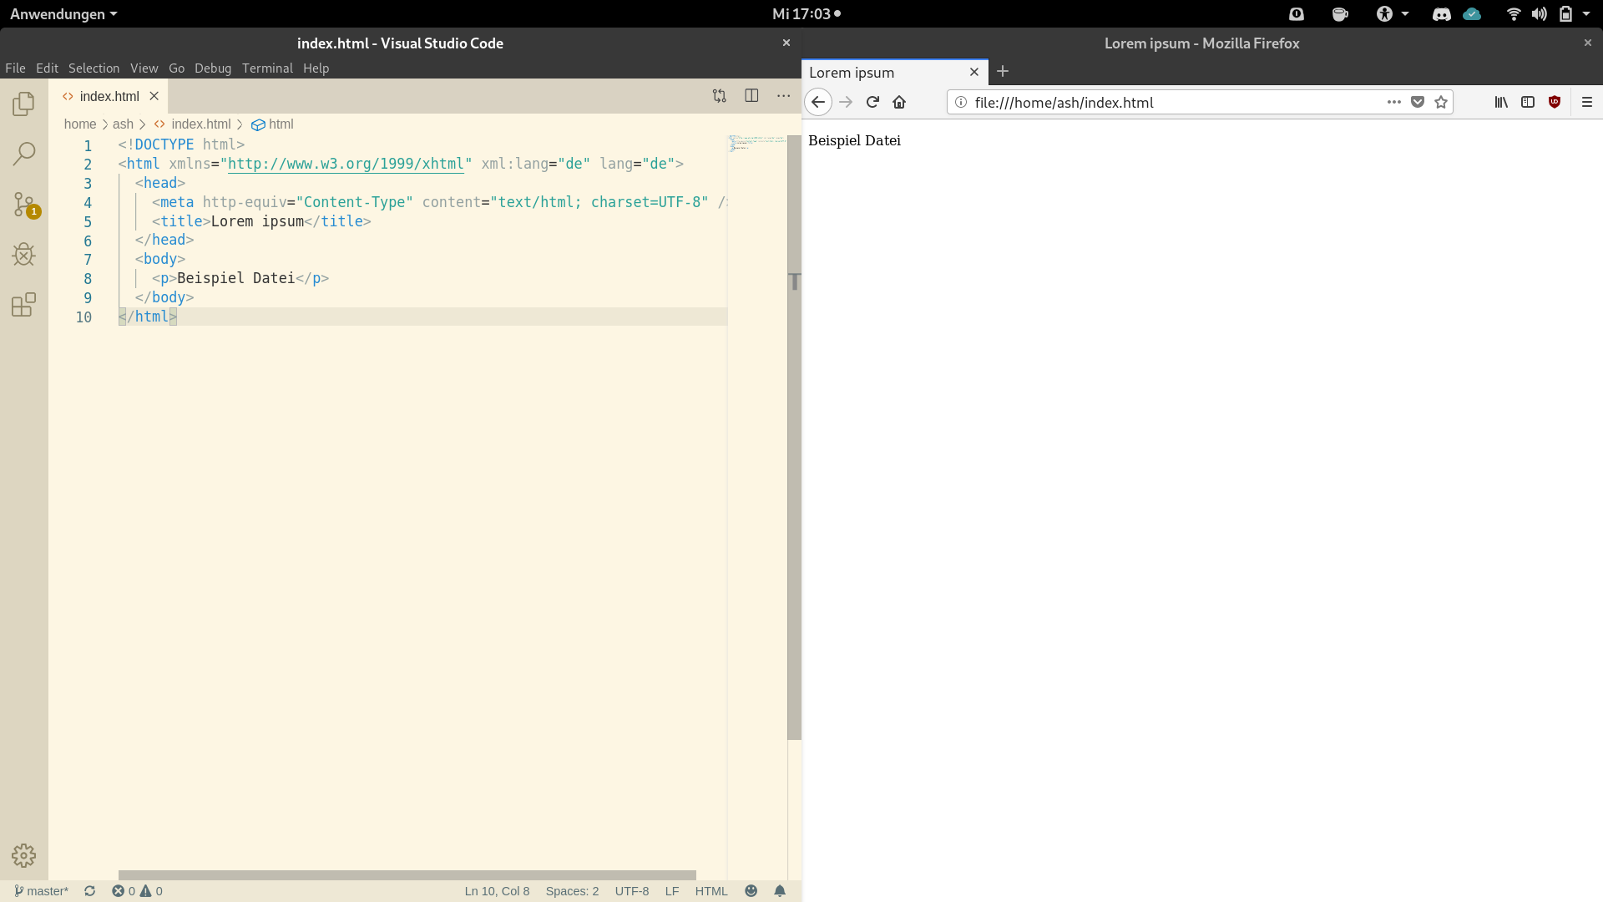Click Spaces: 2 indentation setting
1603x902 pixels.
[x=572, y=891]
